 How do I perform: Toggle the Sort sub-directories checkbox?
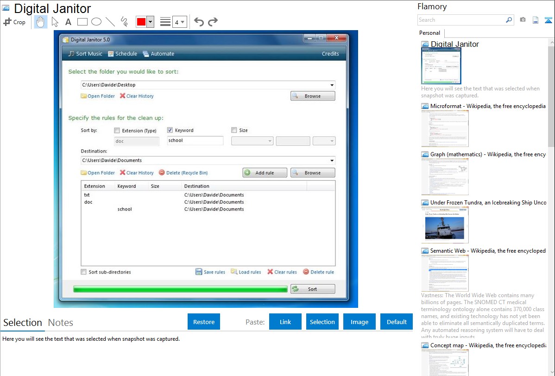point(84,272)
